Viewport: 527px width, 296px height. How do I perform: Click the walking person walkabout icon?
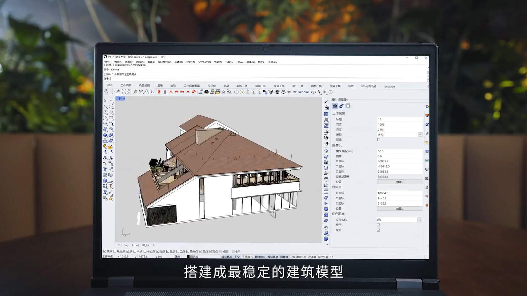pos(319,92)
